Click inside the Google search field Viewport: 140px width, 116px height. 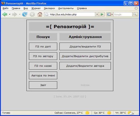(123, 14)
